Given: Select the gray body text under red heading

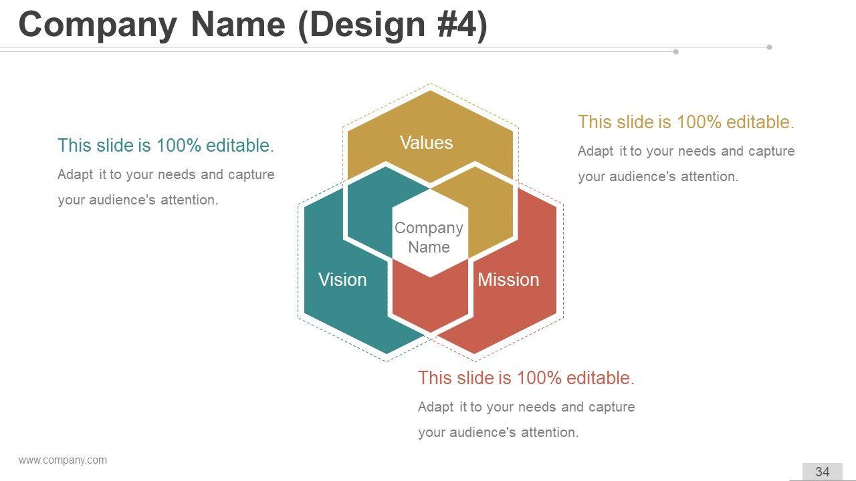Looking at the screenshot, I should point(526,420).
